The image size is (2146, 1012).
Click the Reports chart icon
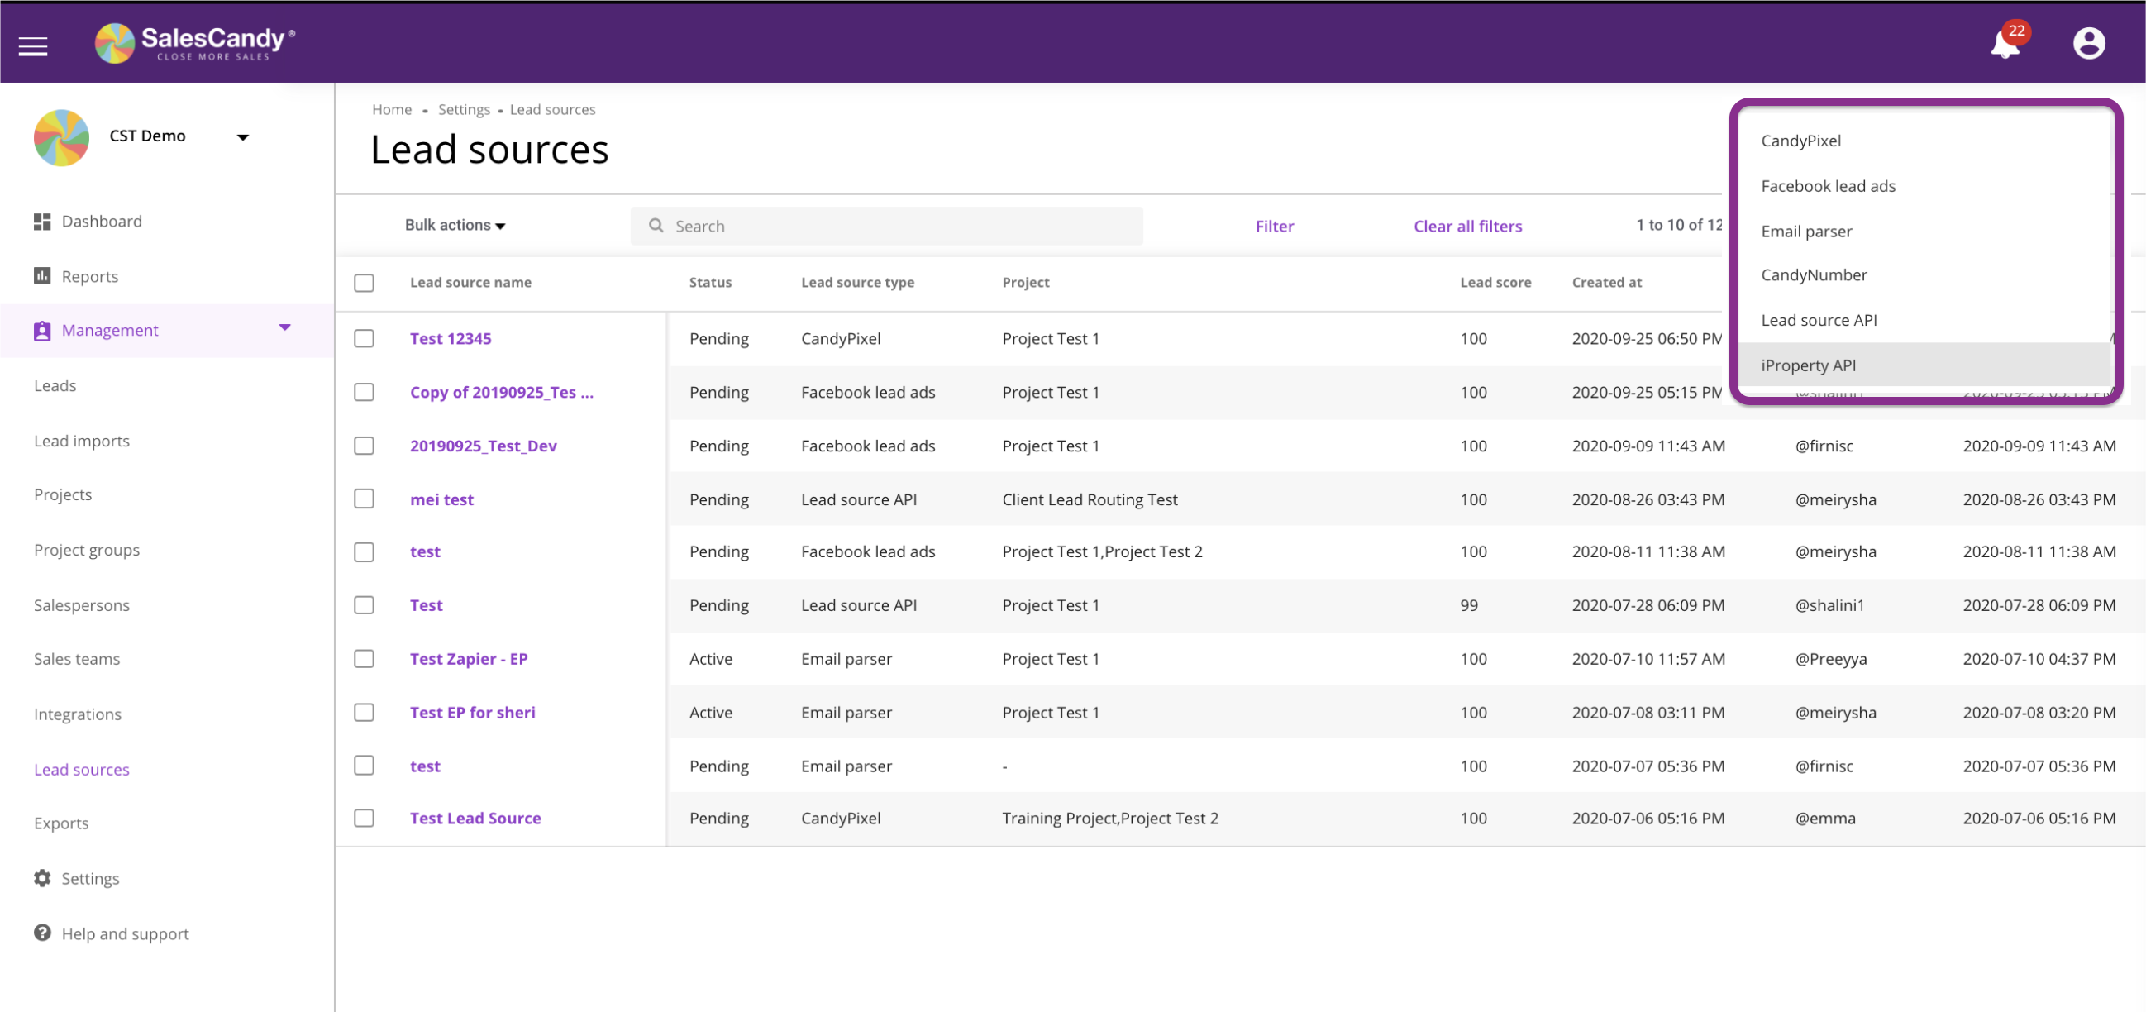pos(42,275)
